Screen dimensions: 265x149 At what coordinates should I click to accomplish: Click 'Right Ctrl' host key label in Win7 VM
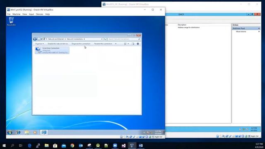158,137
